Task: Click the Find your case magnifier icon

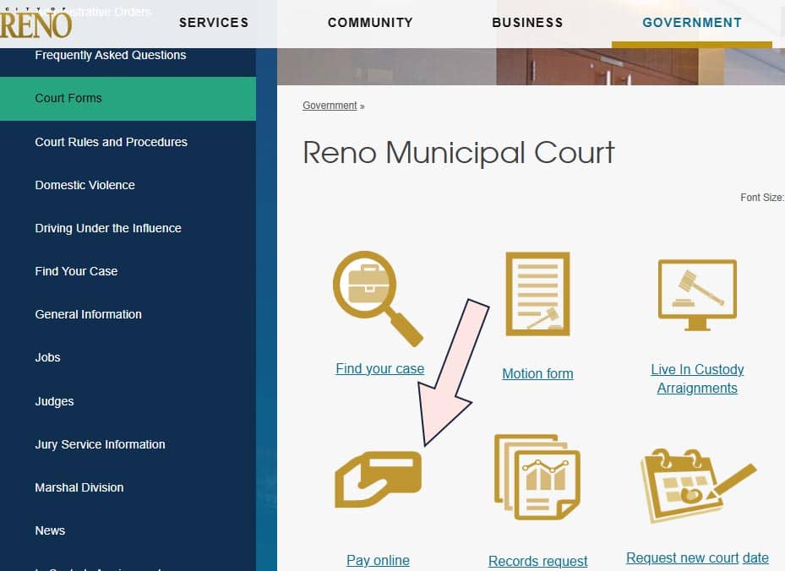Action: [x=378, y=299]
